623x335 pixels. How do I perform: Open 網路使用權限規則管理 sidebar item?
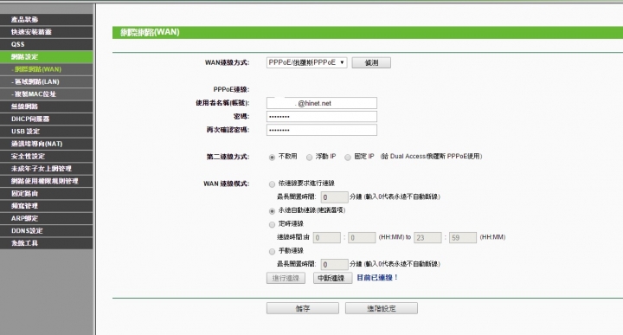point(47,181)
